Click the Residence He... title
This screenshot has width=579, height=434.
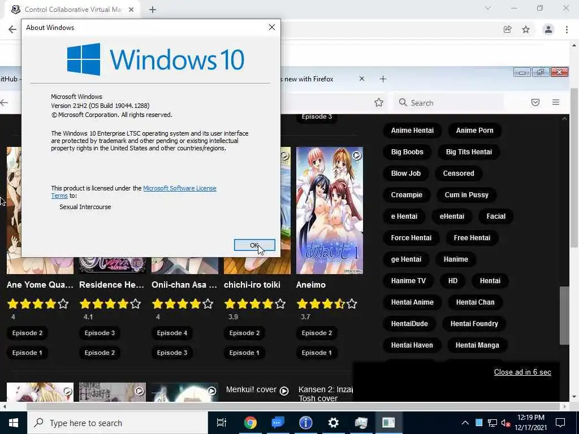[111, 285]
